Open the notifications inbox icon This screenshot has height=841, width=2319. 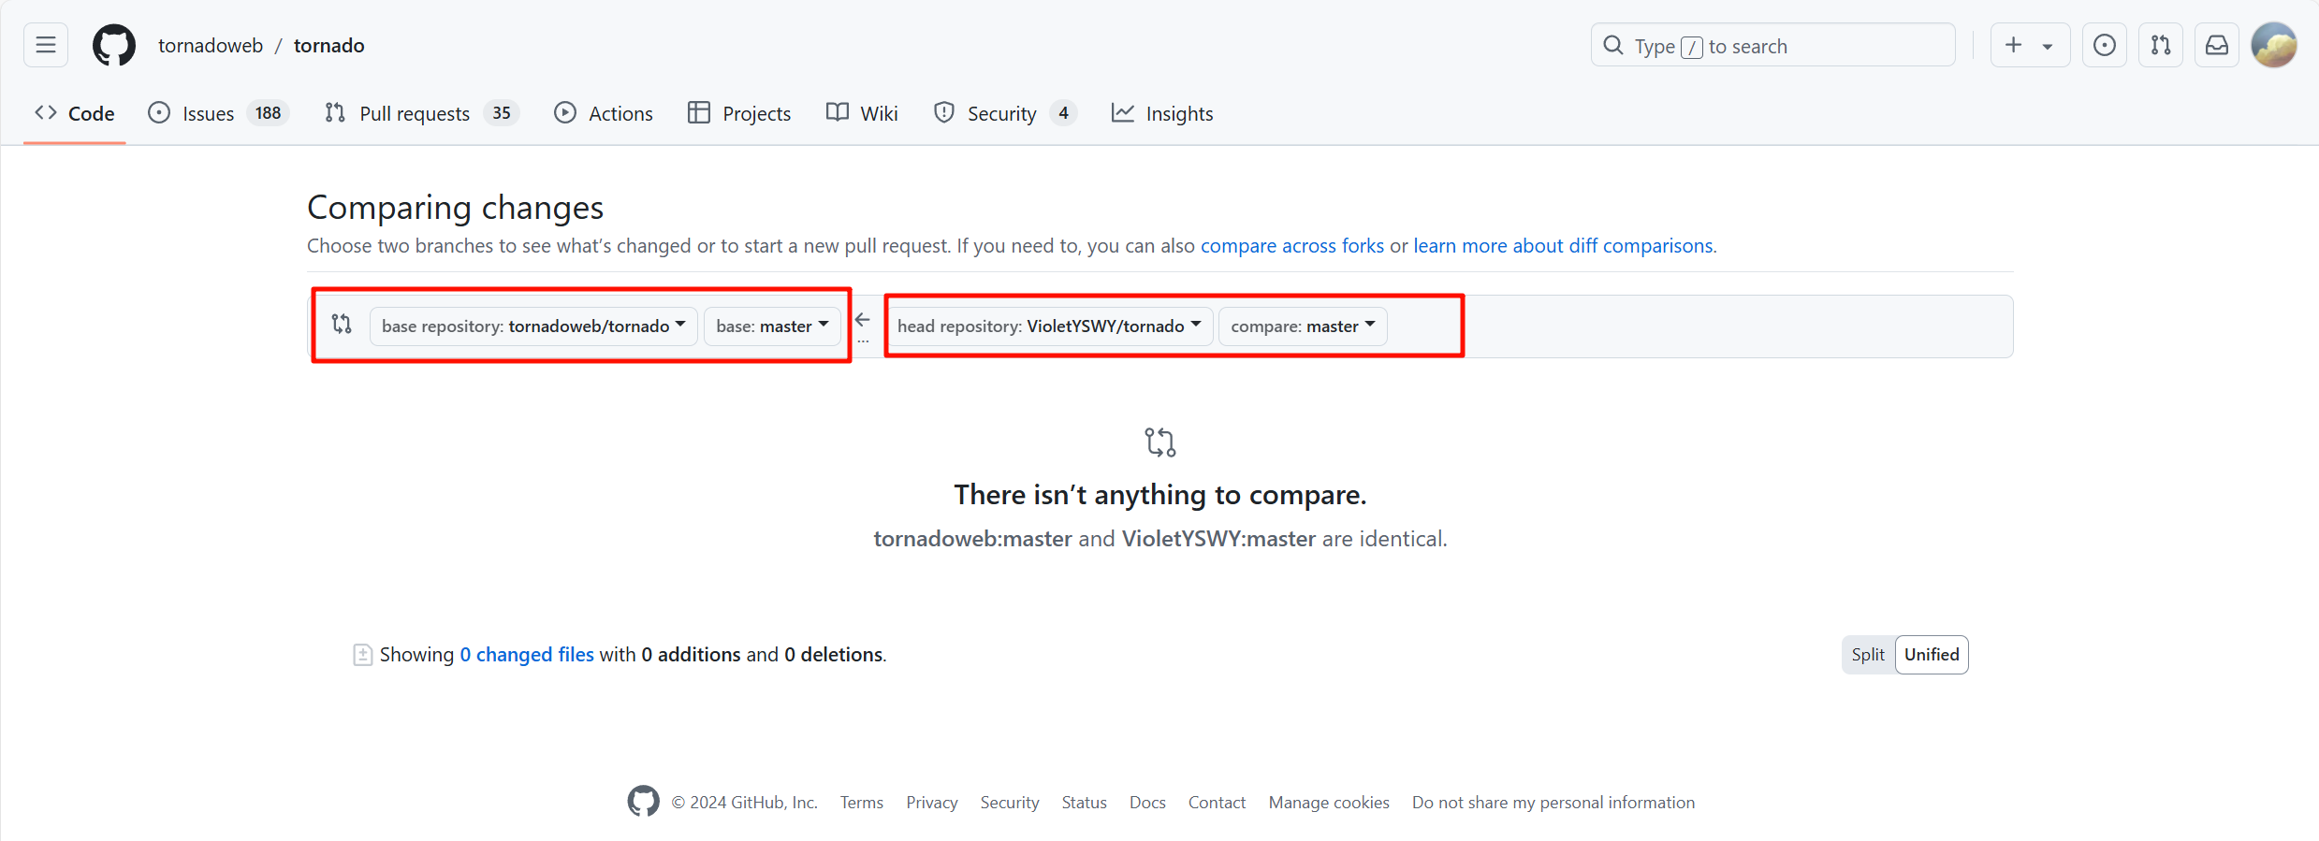(x=2217, y=45)
